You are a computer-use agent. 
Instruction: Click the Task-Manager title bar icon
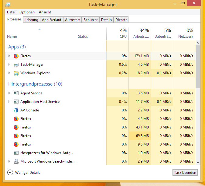[x=8, y=5]
